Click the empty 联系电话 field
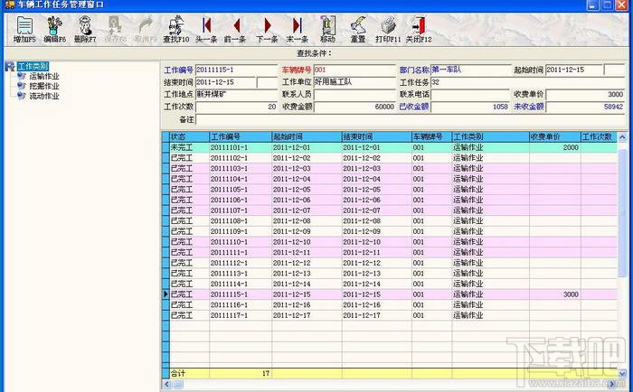 click(x=470, y=94)
